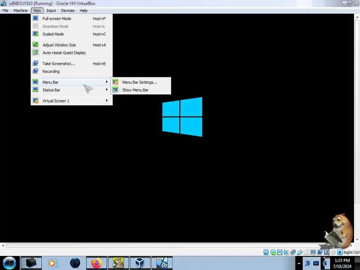Click the floppy disk status bar icon
This screenshot has width=360, height=270.
[x=279, y=252]
